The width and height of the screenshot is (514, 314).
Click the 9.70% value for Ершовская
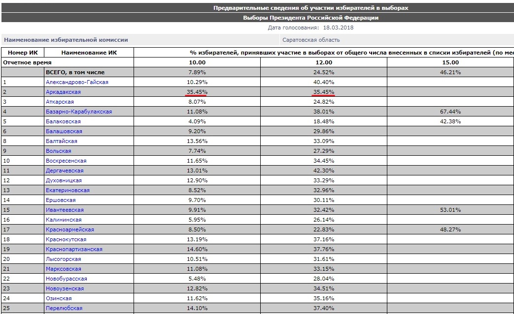pos(197,200)
